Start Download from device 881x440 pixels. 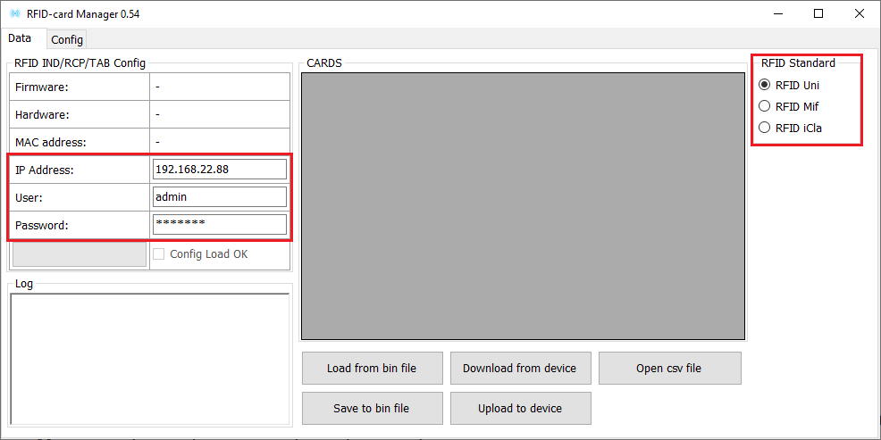pos(519,369)
